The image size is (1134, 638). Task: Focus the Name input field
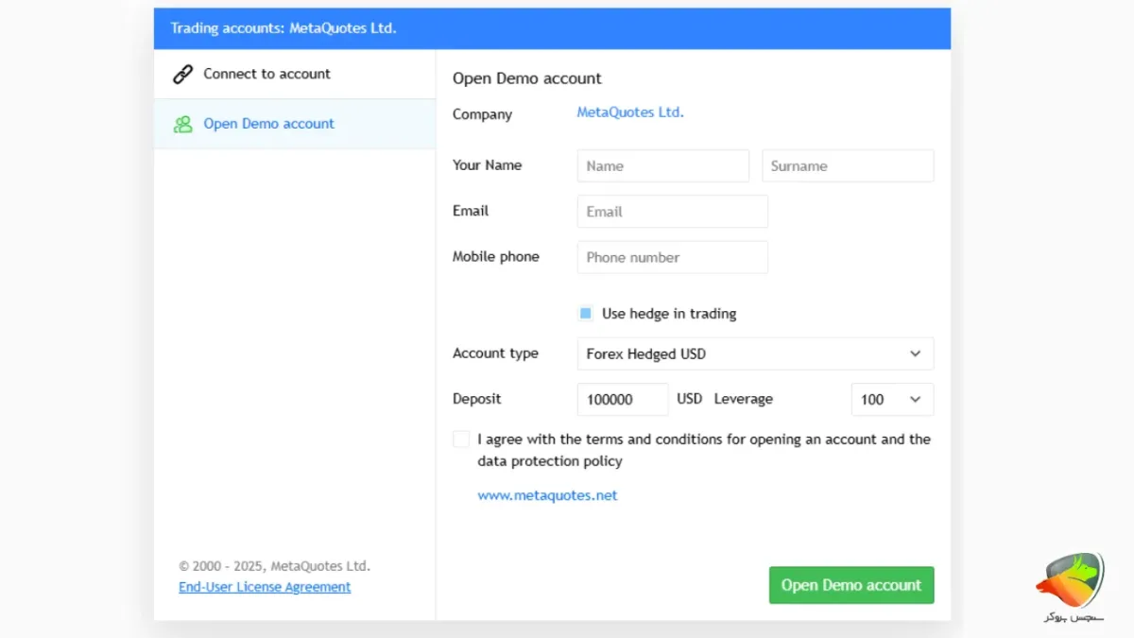tap(662, 165)
